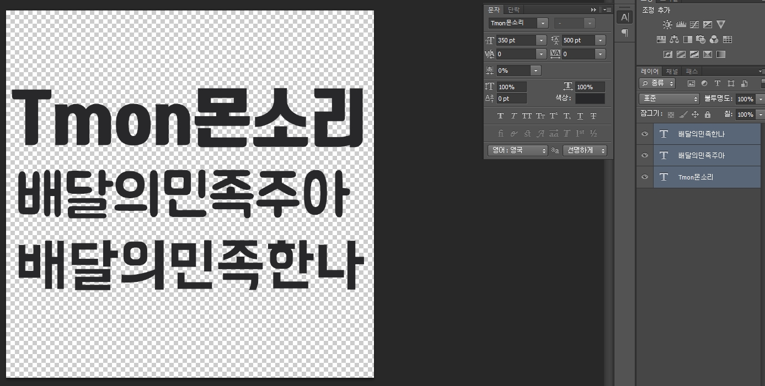Open the kerning value dropdown
The width and height of the screenshot is (765, 386).
pyautogui.click(x=541, y=54)
